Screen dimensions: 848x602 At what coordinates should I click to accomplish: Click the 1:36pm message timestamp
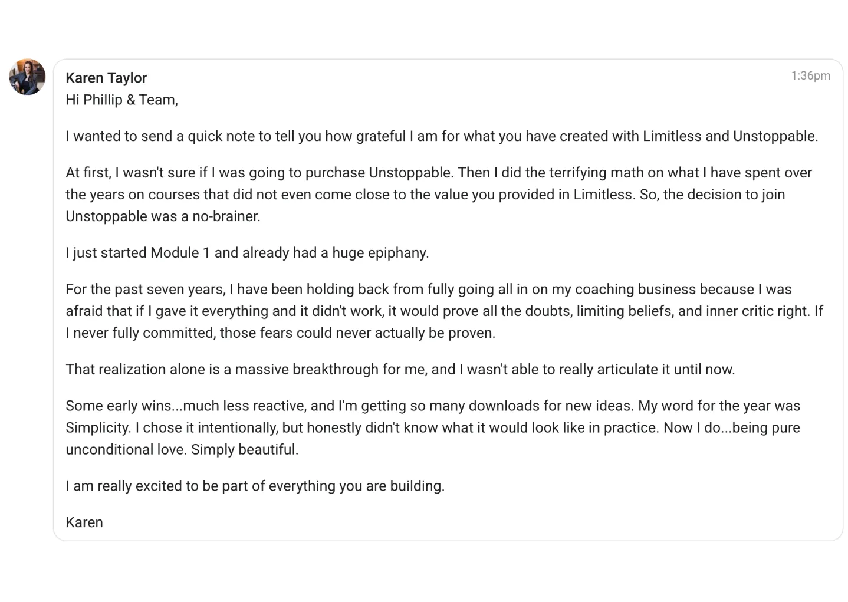(x=810, y=75)
